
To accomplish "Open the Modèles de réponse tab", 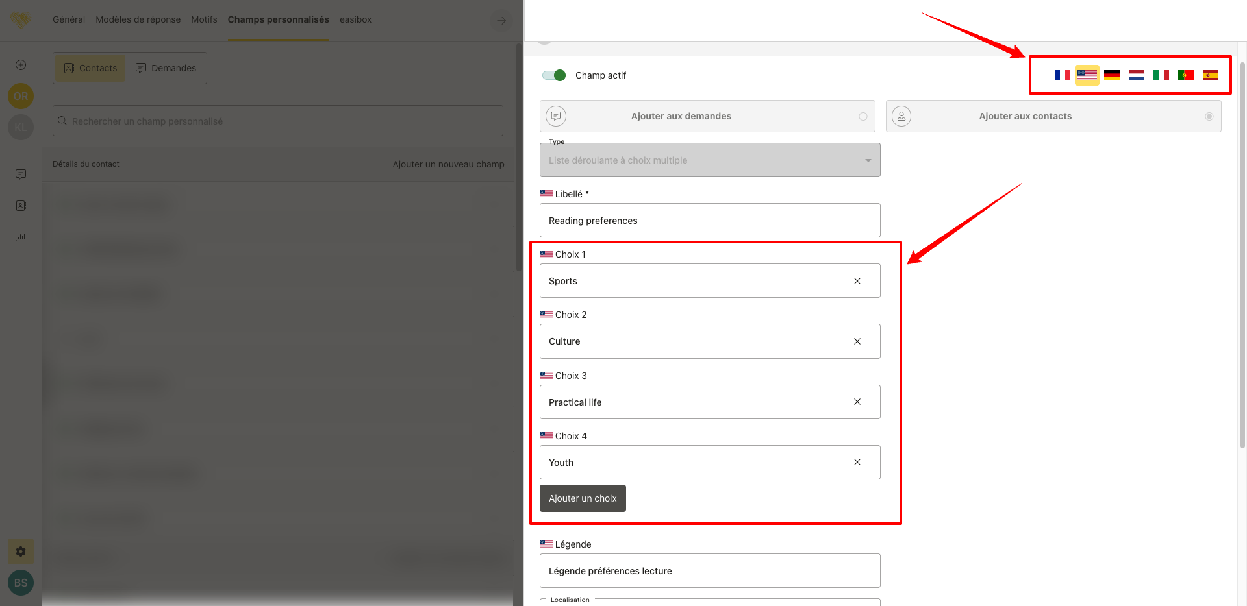I will point(138,19).
